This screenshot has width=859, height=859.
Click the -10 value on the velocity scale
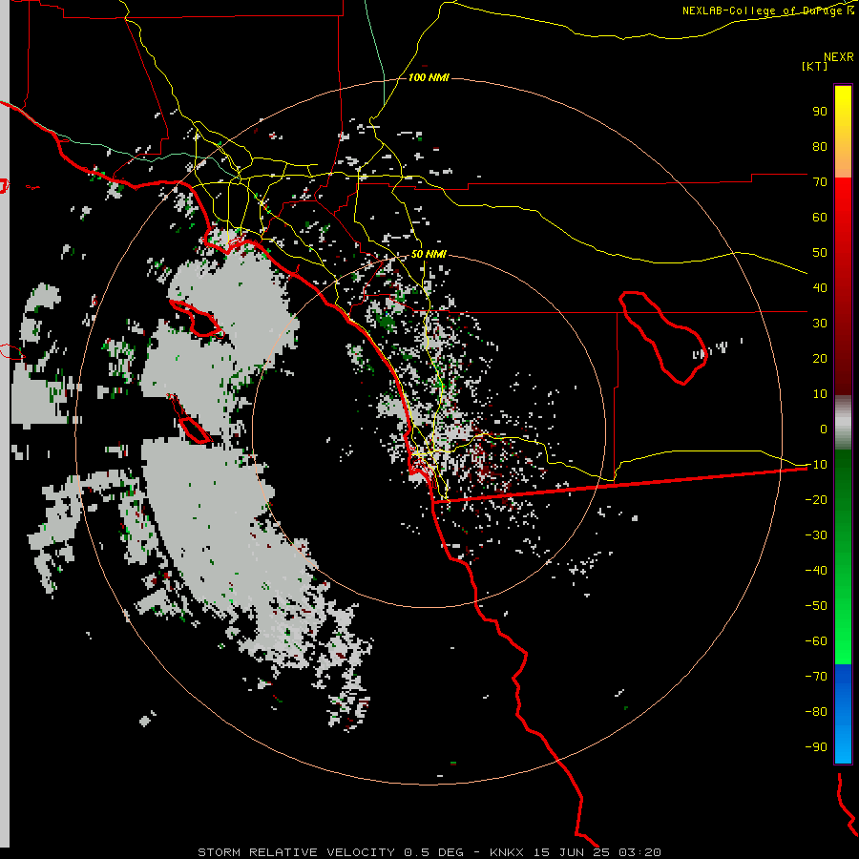coord(816,465)
